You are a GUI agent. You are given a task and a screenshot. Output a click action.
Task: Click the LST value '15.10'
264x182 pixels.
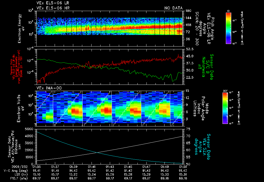coord(37,175)
